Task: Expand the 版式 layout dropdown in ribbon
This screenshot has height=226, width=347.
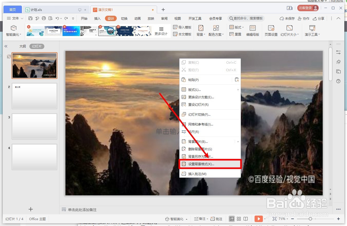Action: (237, 27)
